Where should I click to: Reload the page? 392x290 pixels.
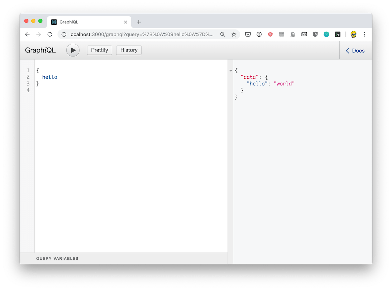click(50, 34)
